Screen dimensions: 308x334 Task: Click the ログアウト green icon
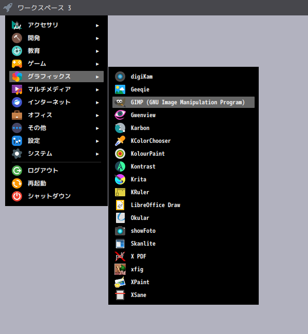click(x=17, y=171)
